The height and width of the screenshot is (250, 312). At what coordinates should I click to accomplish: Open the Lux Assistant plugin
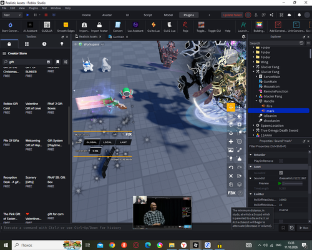tap(135, 27)
